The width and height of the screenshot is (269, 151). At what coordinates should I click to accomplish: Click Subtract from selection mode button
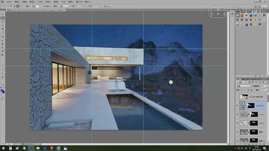[x=18, y=6]
